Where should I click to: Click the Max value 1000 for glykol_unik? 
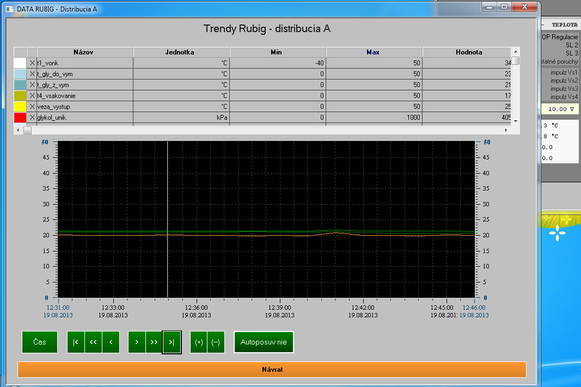point(413,118)
